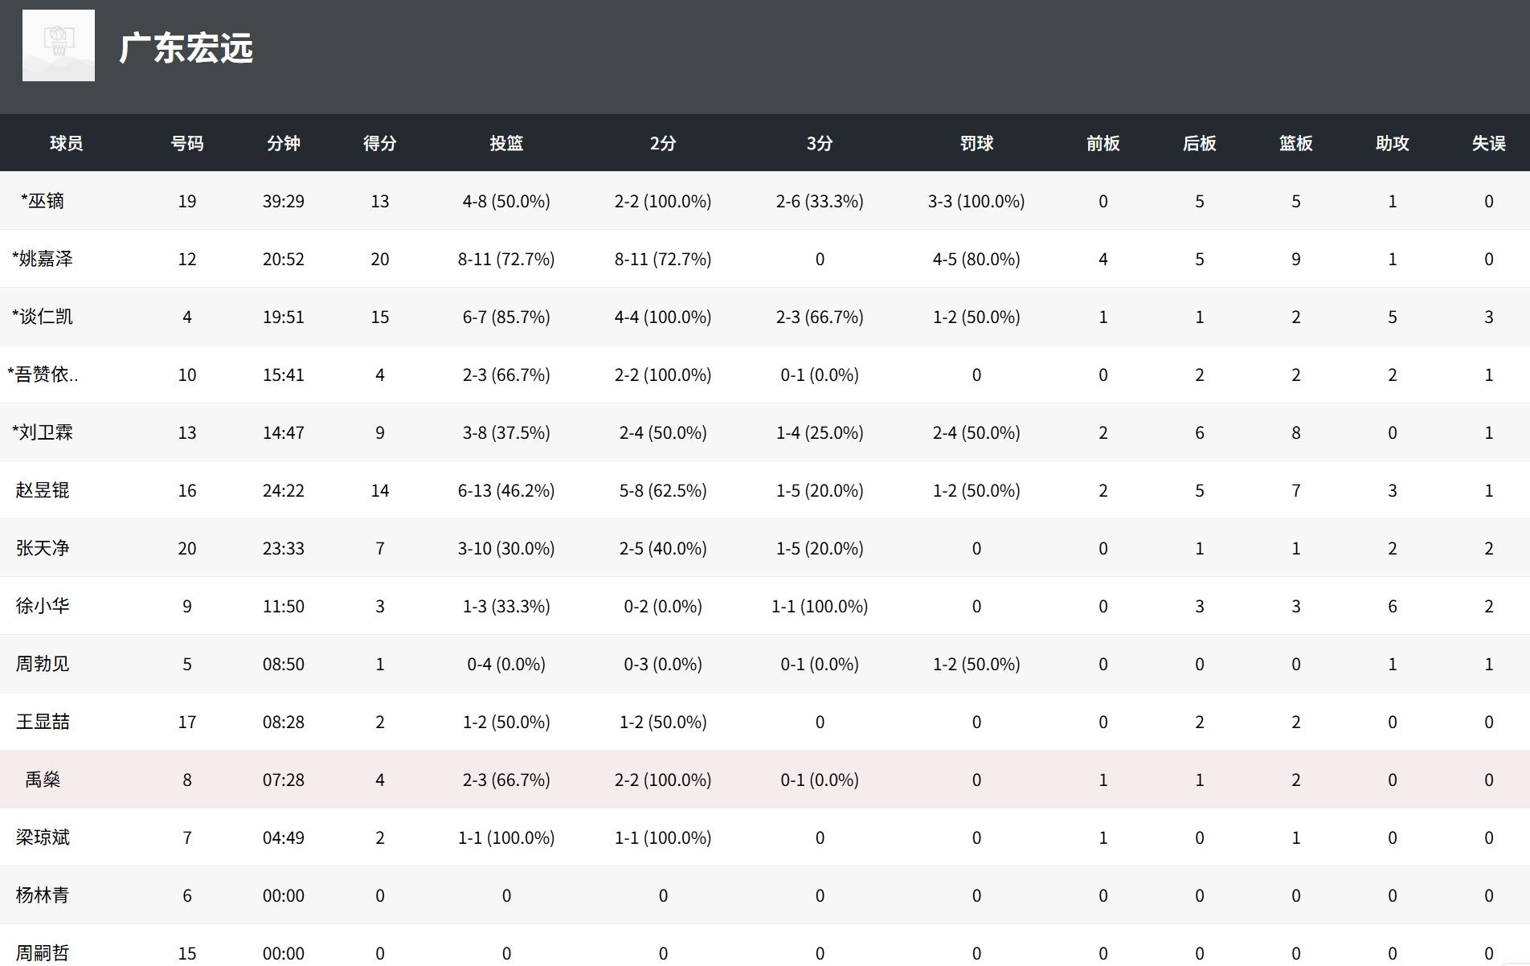
Task: Click 王显喆's minutes 08:28
Action: 284,722
